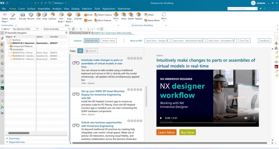
Task: Click the Assembly Navigator horizontal scrollbar
Action: [x=19, y=133]
